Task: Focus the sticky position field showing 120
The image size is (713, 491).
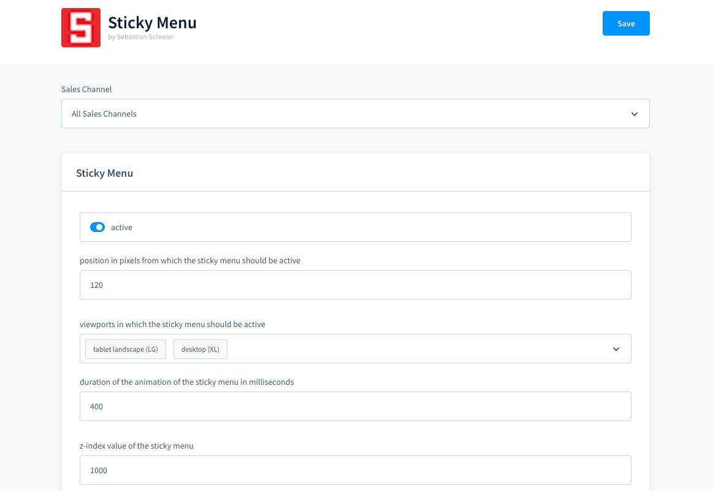Action: [x=355, y=285]
